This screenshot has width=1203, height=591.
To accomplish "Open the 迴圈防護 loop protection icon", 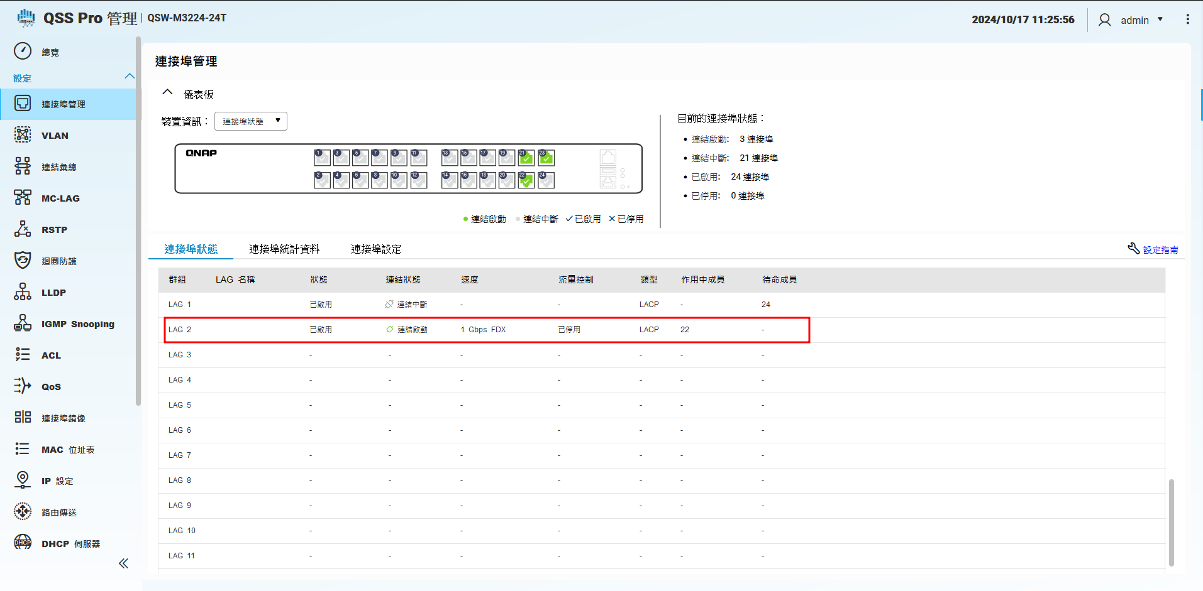I will 23,260.
